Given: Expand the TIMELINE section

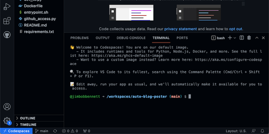Looking at the screenshot, I should tap(39, 125).
